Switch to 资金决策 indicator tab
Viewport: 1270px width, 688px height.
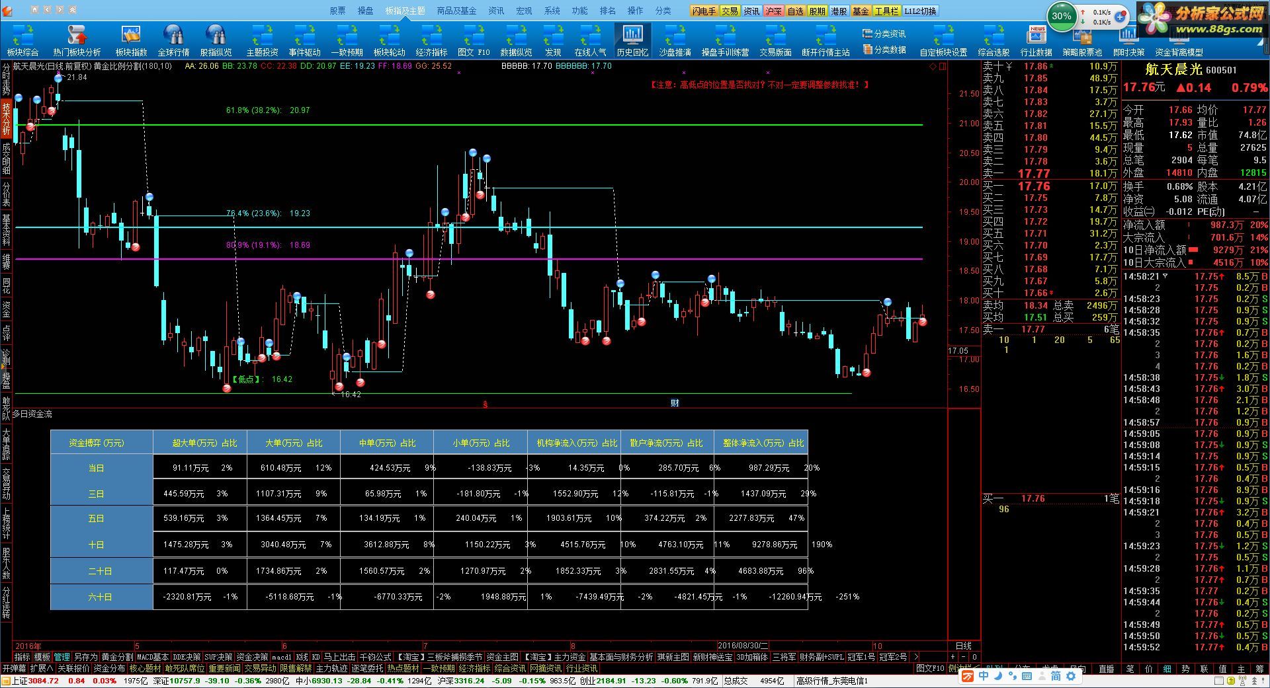pyautogui.click(x=252, y=657)
